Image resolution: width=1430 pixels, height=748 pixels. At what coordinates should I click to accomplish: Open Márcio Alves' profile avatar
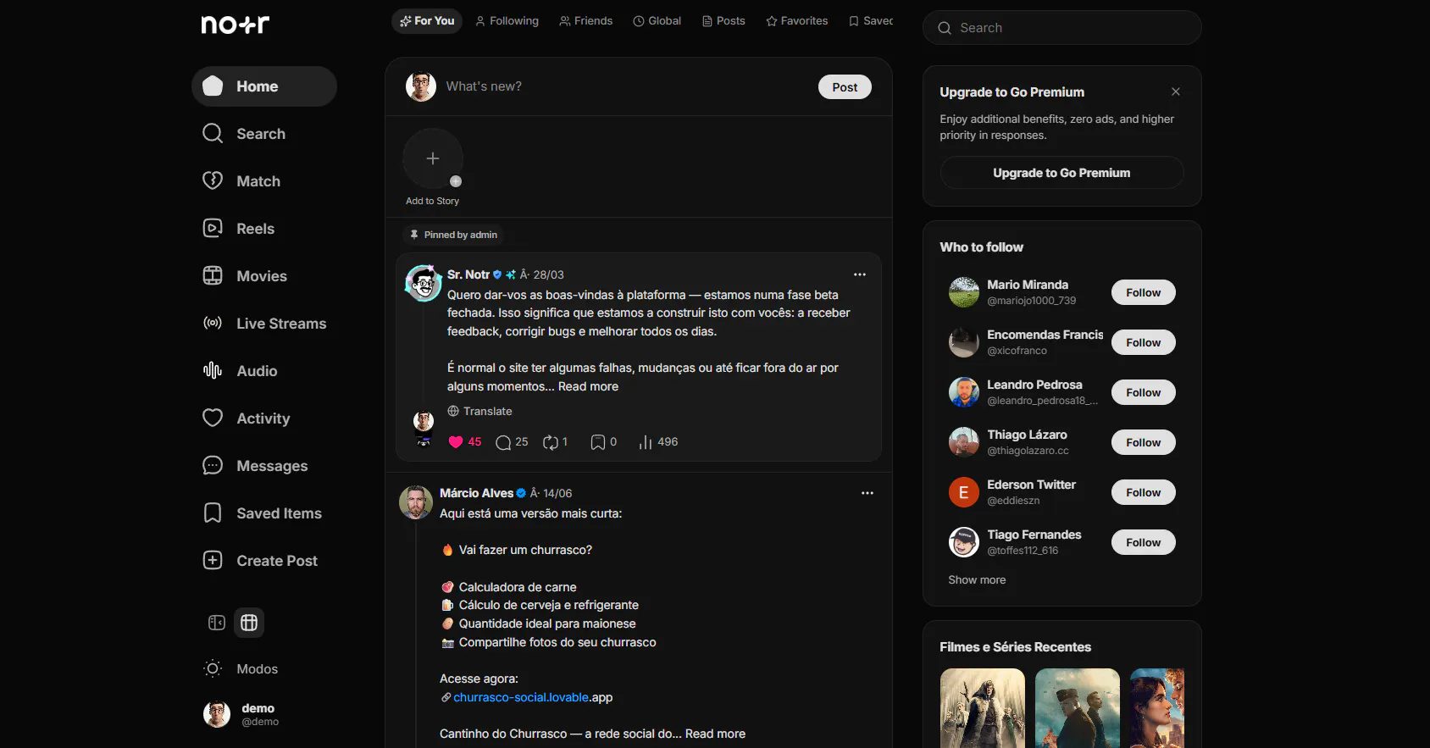tap(416, 502)
